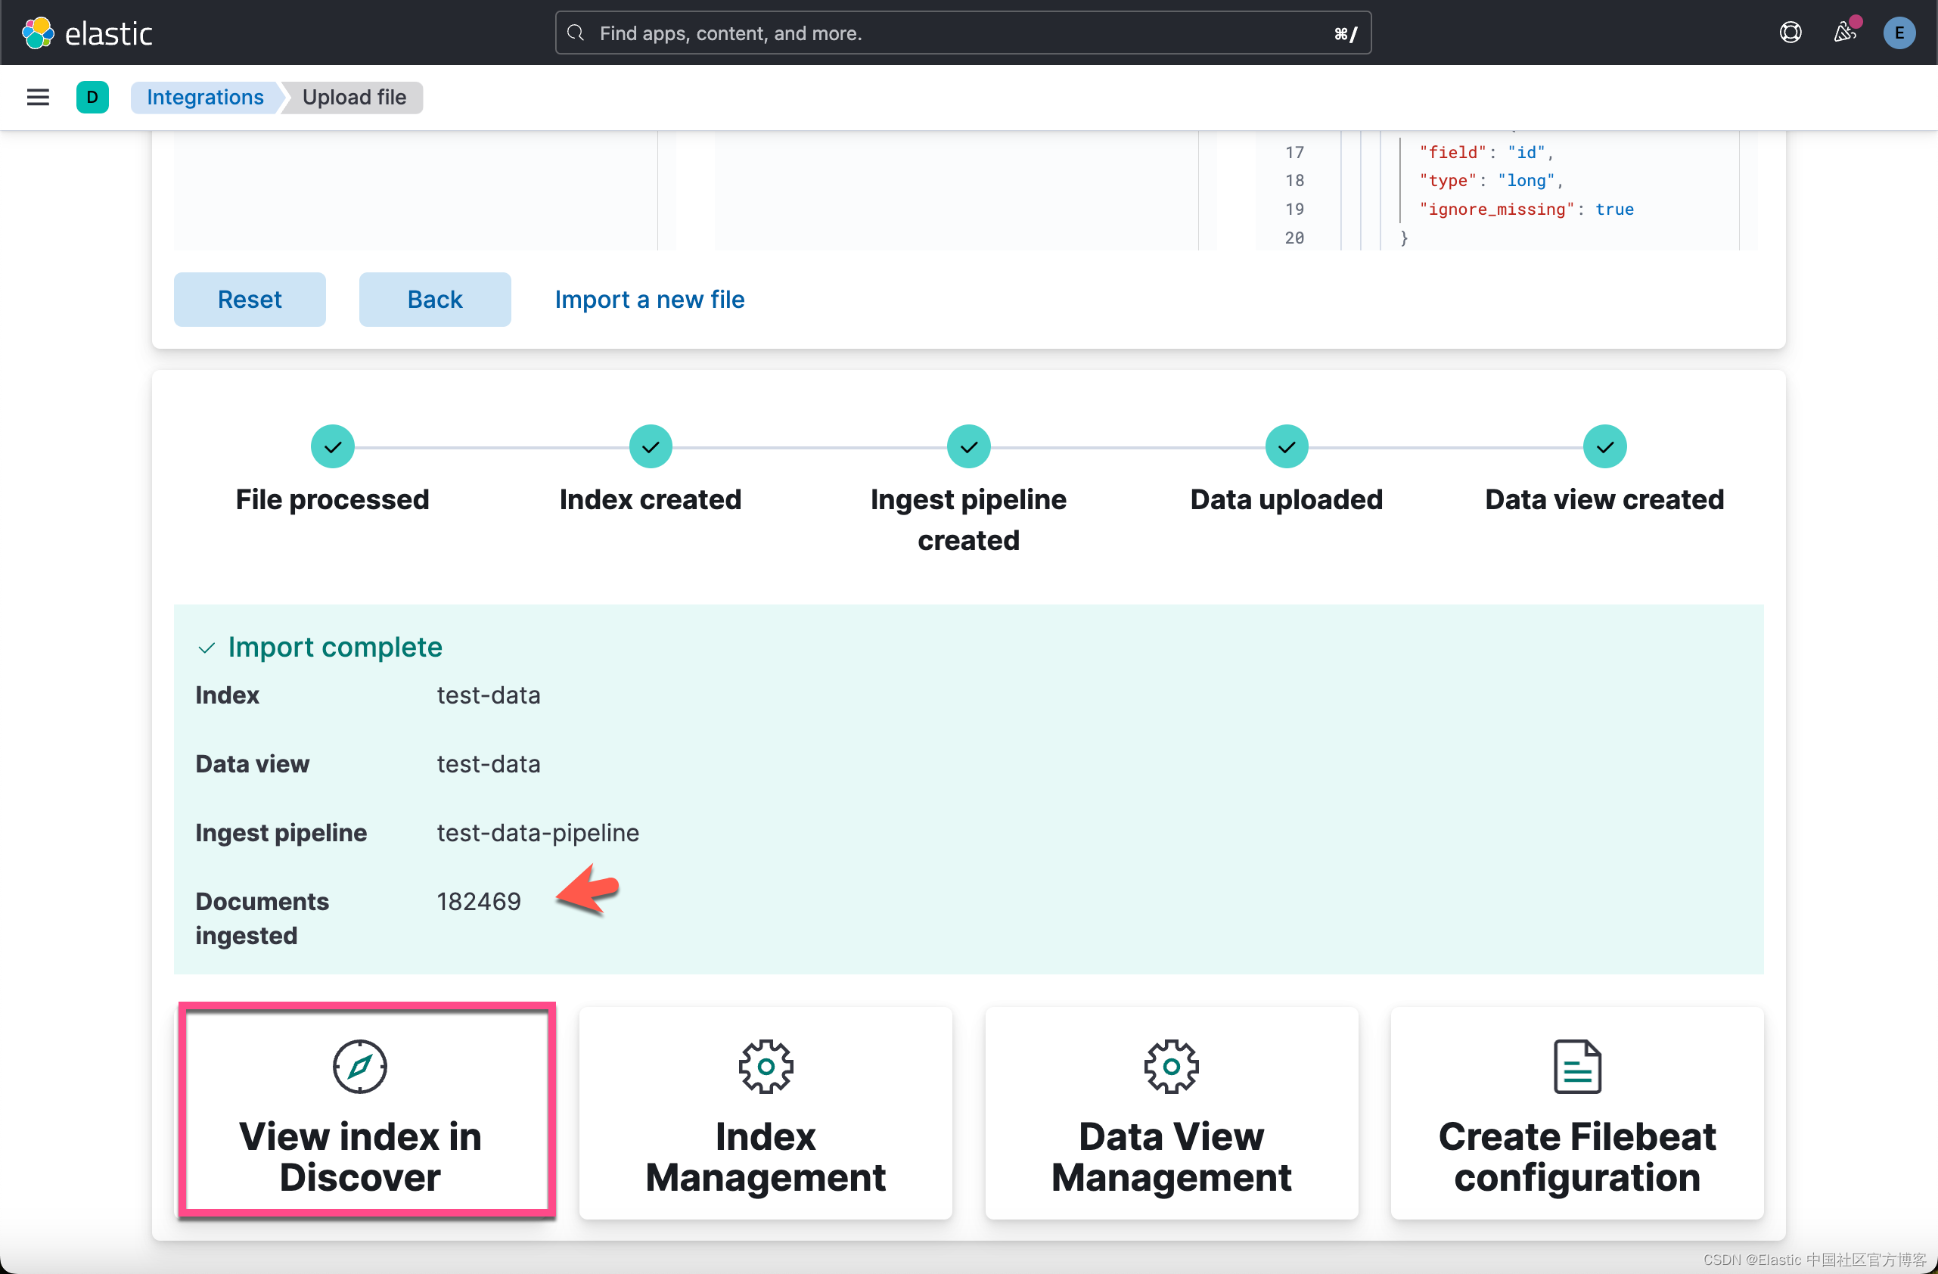The width and height of the screenshot is (1938, 1274).
Task: Open the help icon in the header
Action: tap(1790, 32)
